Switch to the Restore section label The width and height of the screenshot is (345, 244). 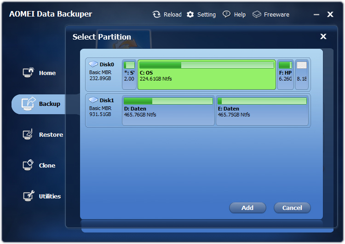point(51,135)
